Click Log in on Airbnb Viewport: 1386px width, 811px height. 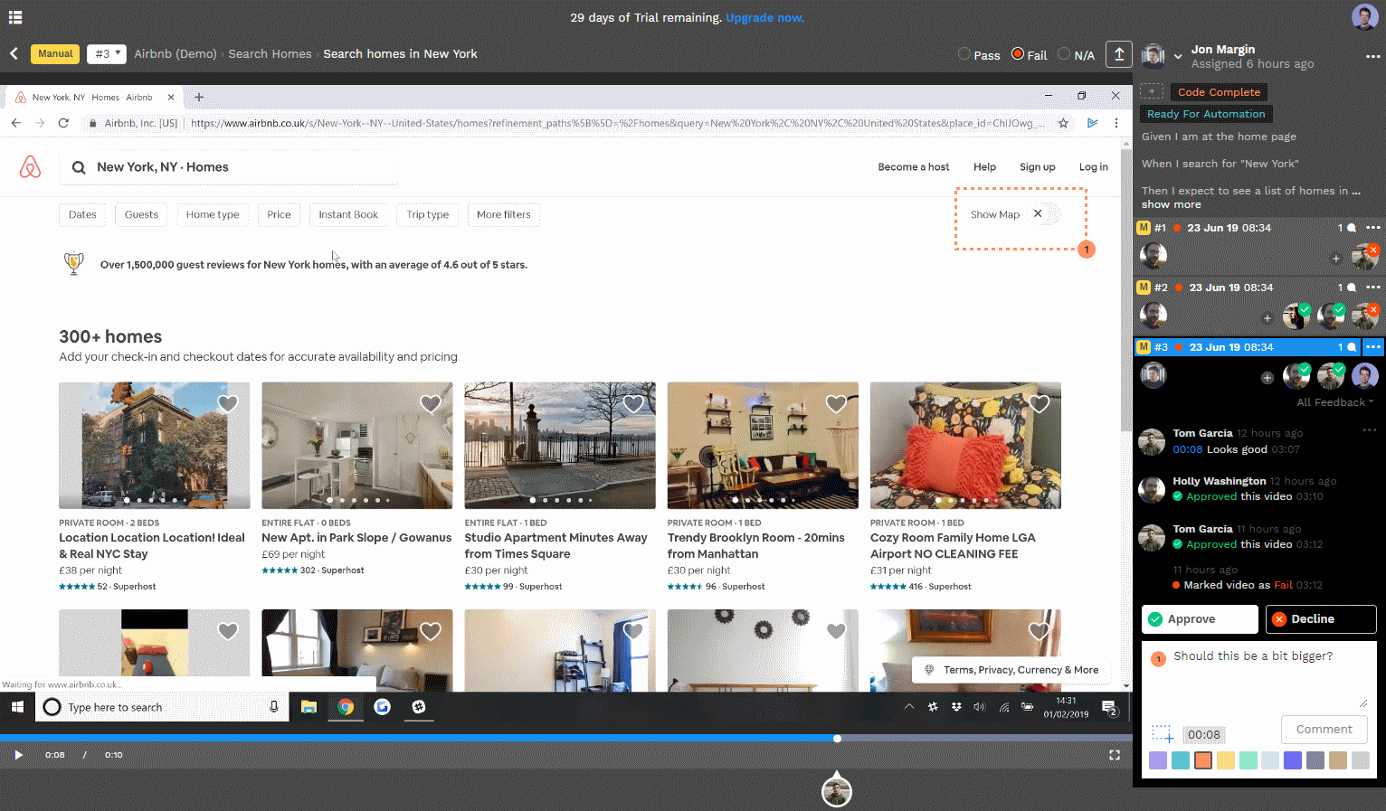(x=1094, y=167)
